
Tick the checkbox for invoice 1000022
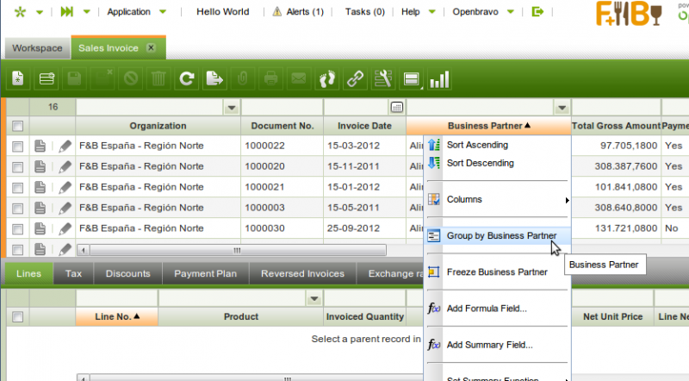[18, 147]
